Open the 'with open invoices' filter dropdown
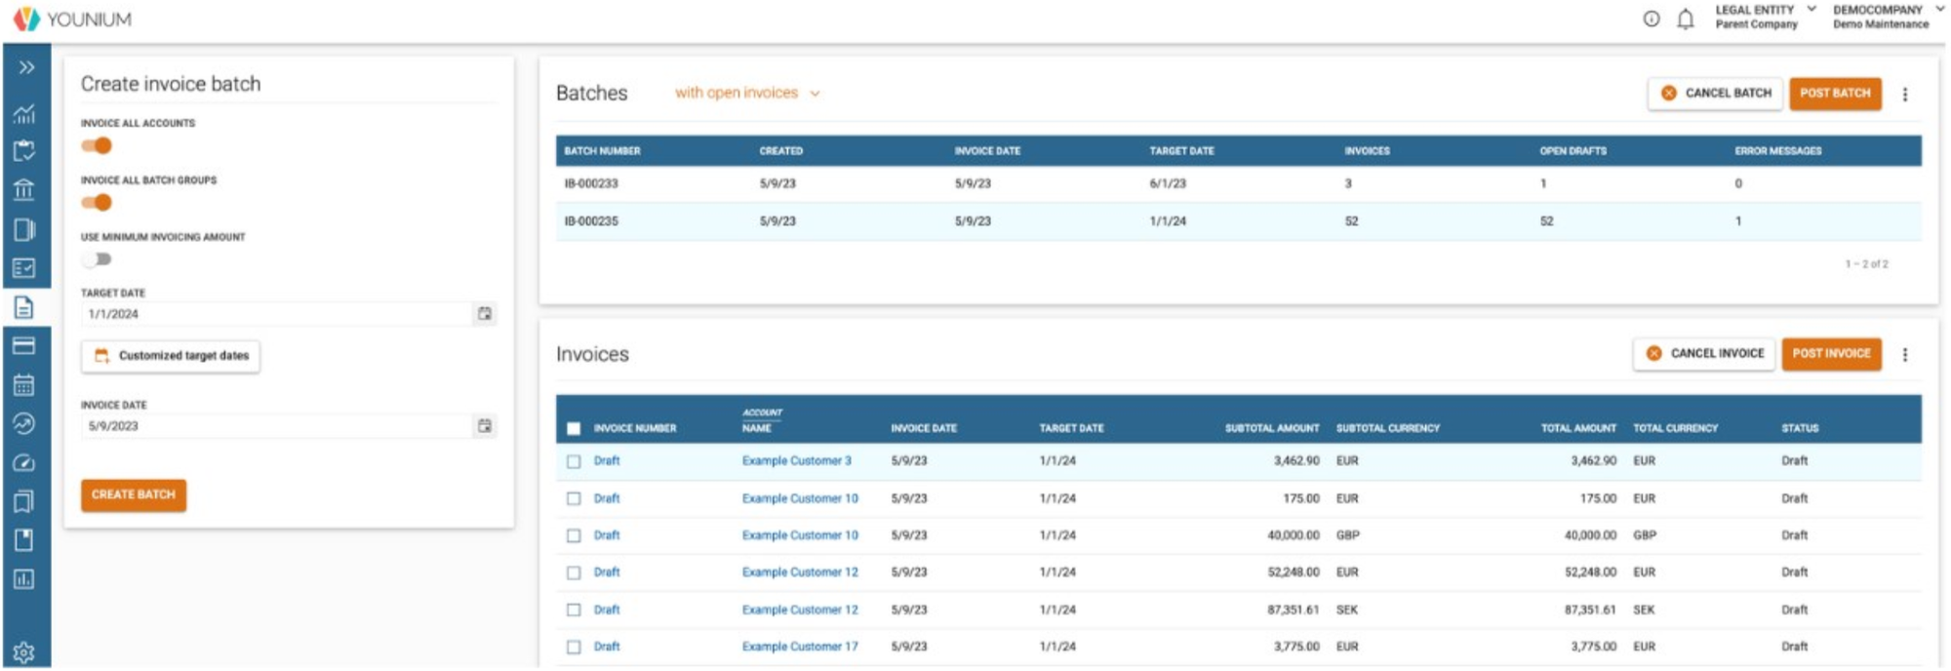The width and height of the screenshot is (1951, 671). click(747, 93)
